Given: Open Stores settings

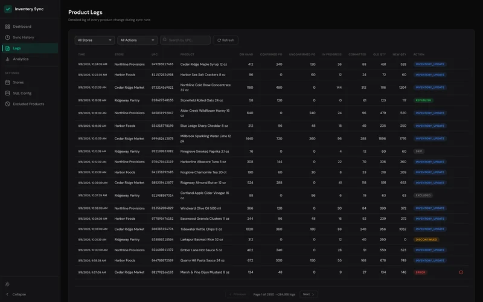Looking at the screenshot, I should 30,82.
